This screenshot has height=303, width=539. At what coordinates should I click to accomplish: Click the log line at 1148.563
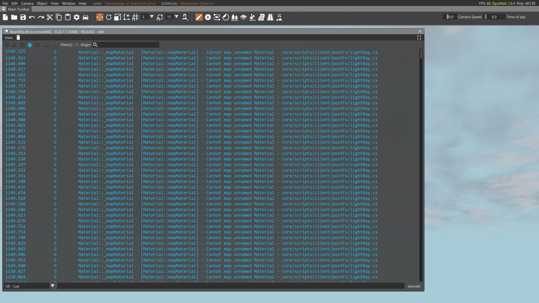191,58
